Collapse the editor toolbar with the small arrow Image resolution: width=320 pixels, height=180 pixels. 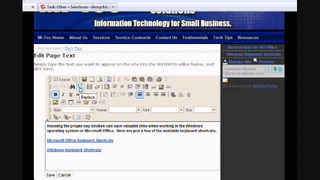47,119
